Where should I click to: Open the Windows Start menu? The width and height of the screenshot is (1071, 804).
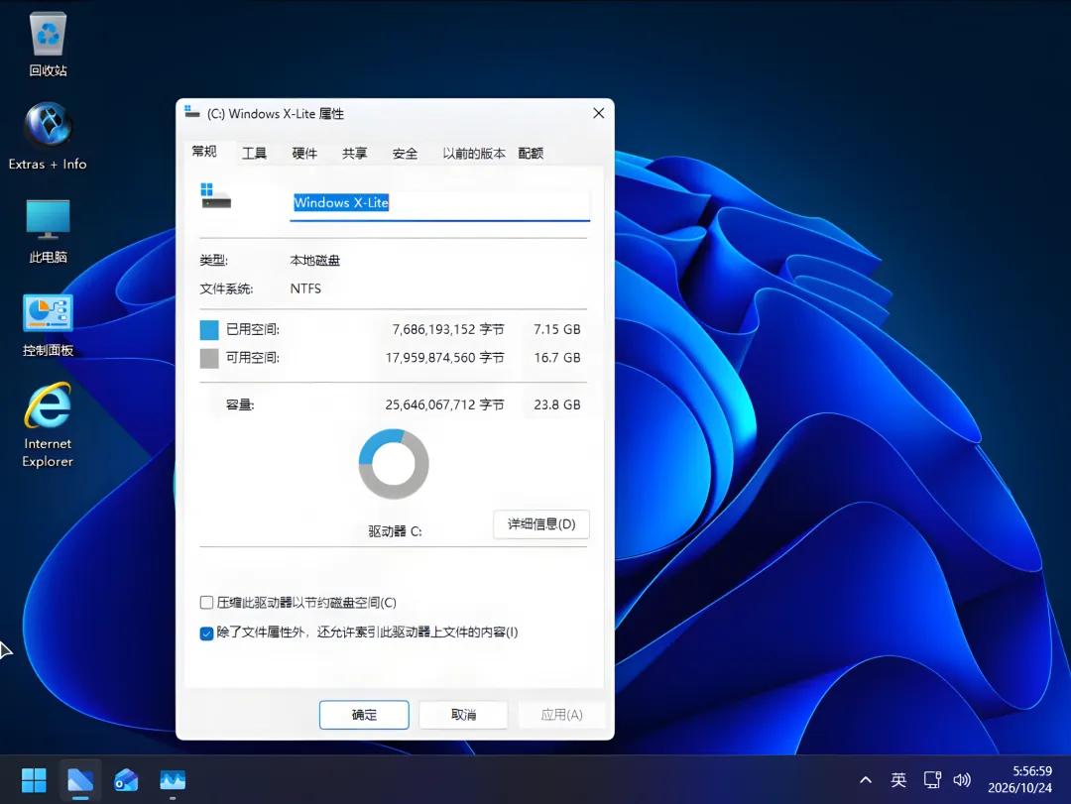click(34, 780)
